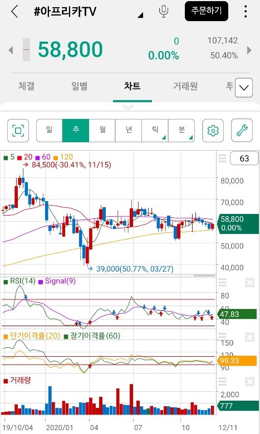Open the fullscreen chart icon
The width and height of the screenshot is (260, 434).
pyautogui.click(x=18, y=131)
